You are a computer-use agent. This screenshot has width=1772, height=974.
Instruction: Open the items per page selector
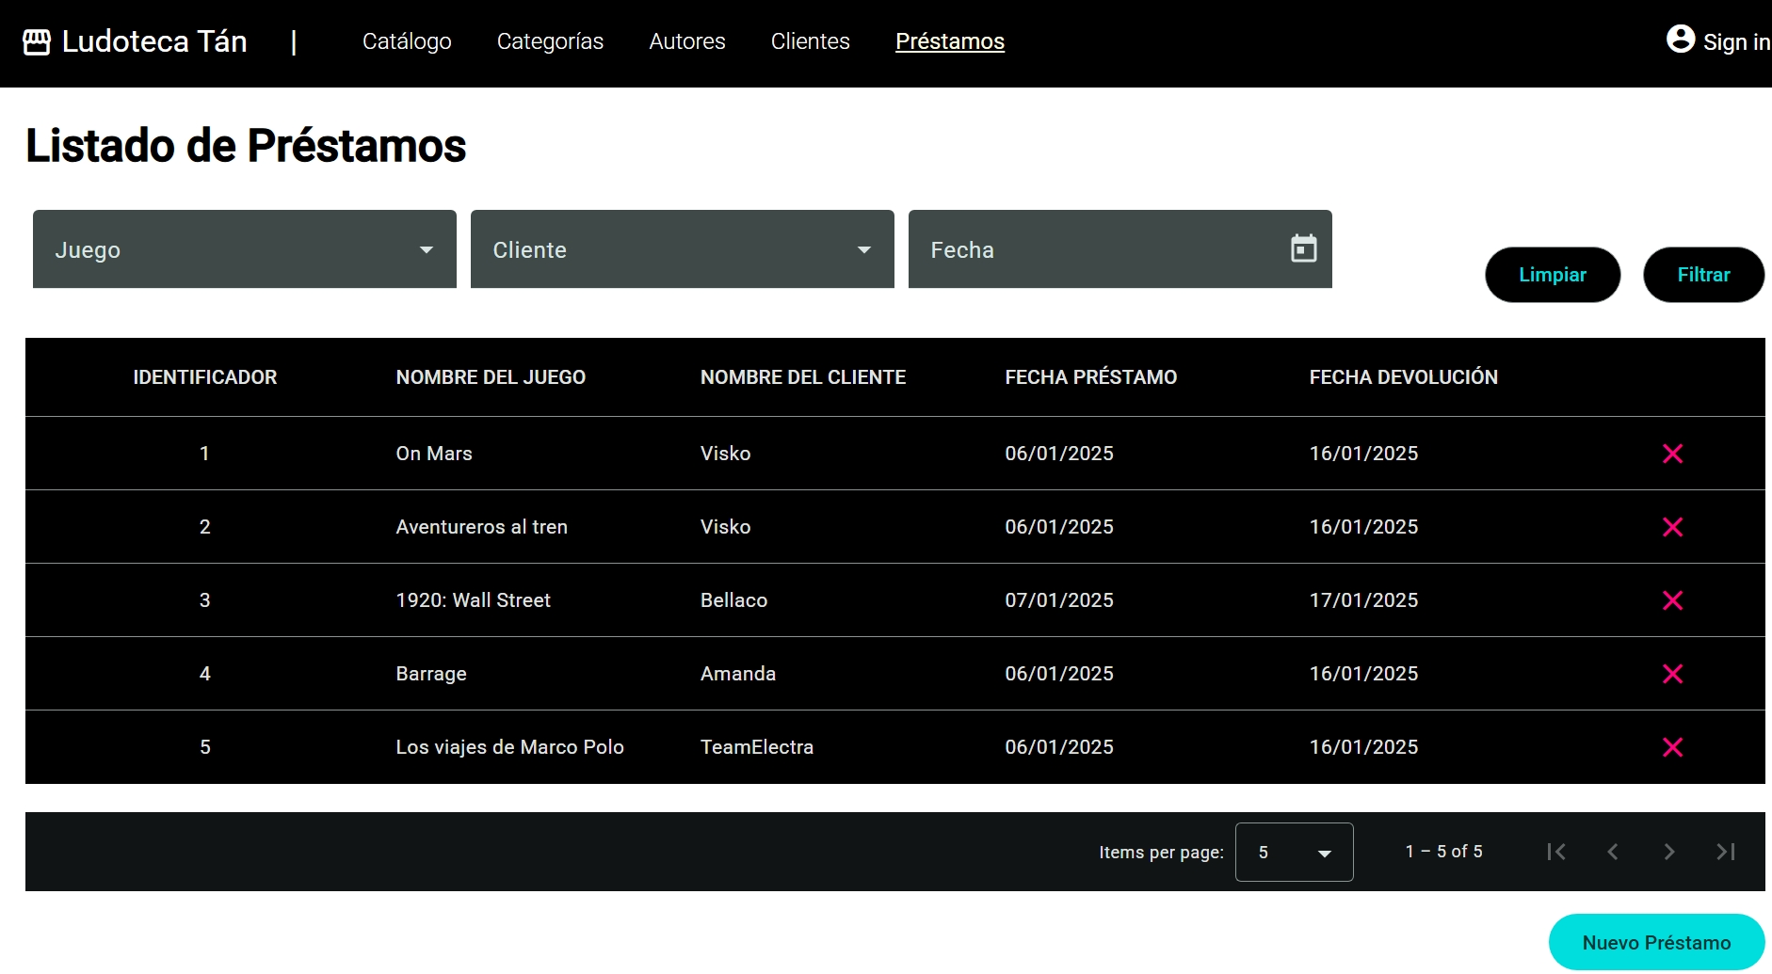click(1294, 853)
